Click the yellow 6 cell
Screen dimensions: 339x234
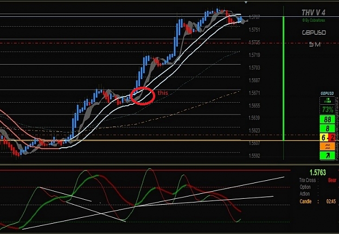pyautogui.click(x=324, y=137)
